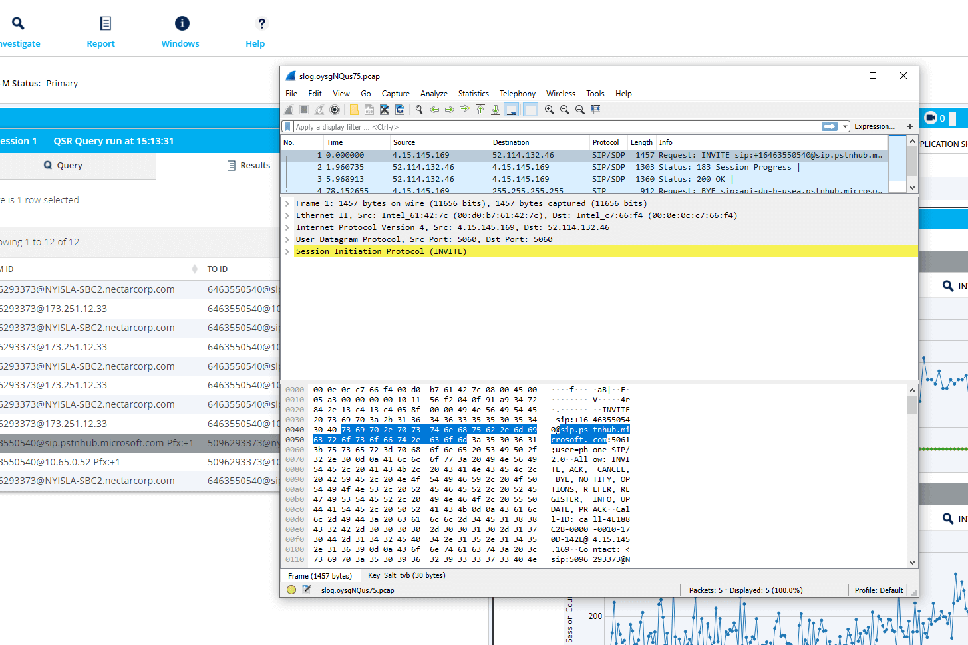
Task: Toggle auto-scroll during live capture
Action: (x=512, y=110)
